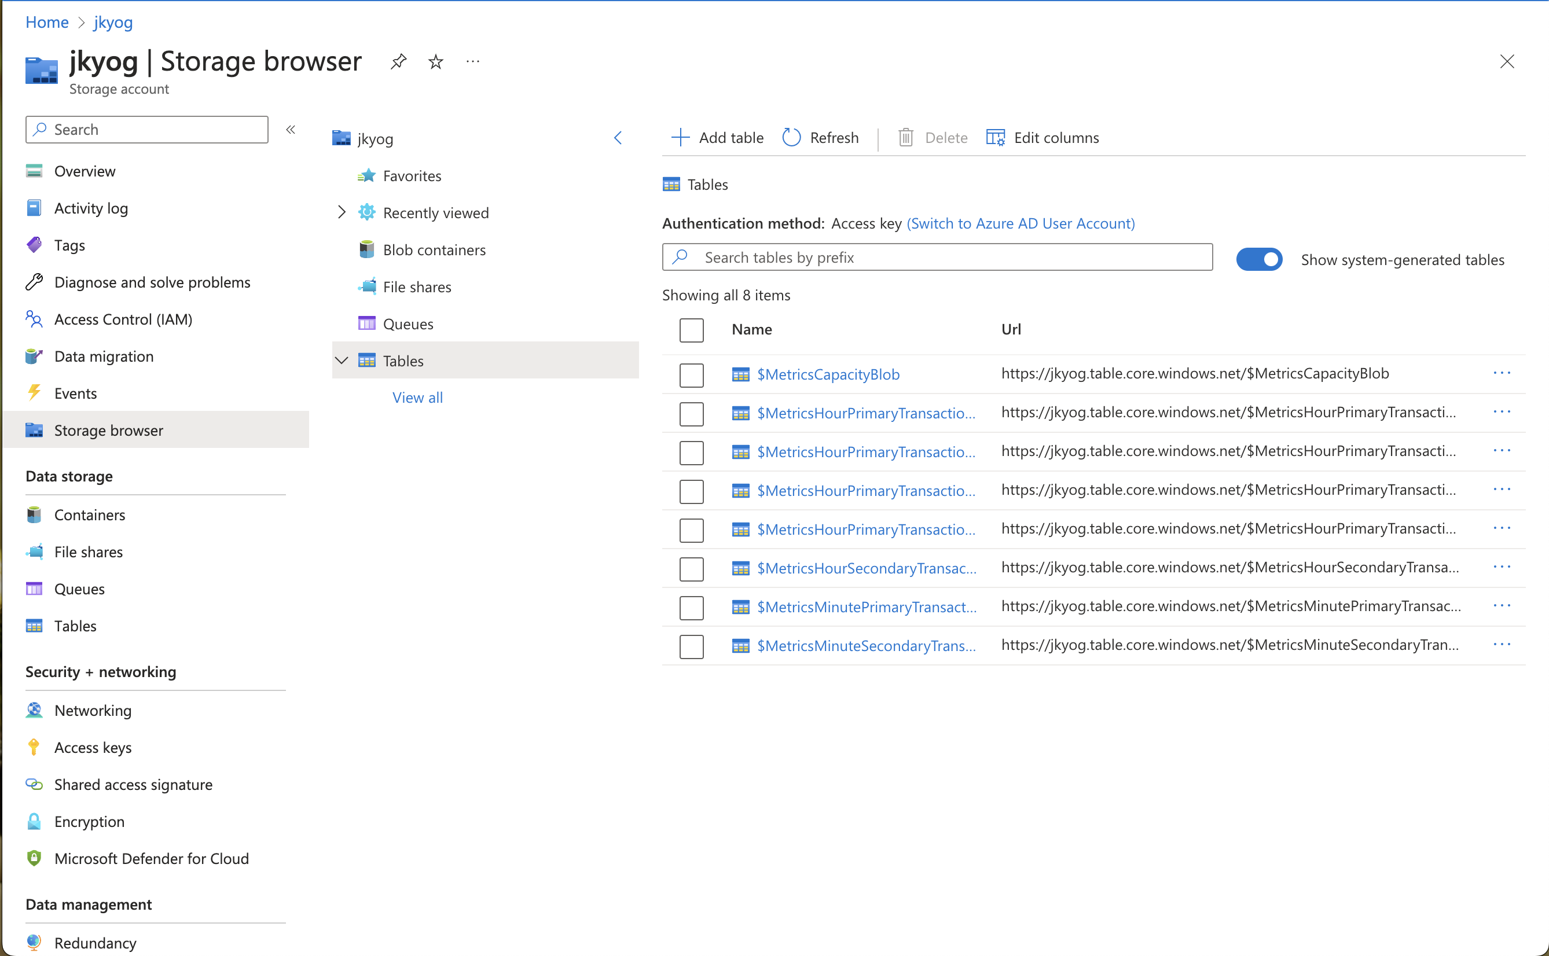Click the File shares icon under Data storage
Viewport: 1549px width, 956px height.
34,551
